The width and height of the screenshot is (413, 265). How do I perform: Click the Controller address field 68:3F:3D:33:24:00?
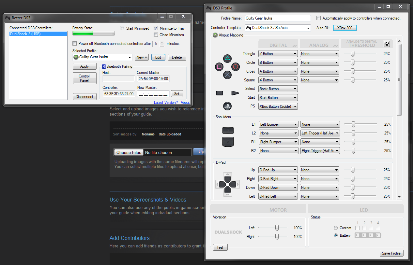(x=119, y=94)
